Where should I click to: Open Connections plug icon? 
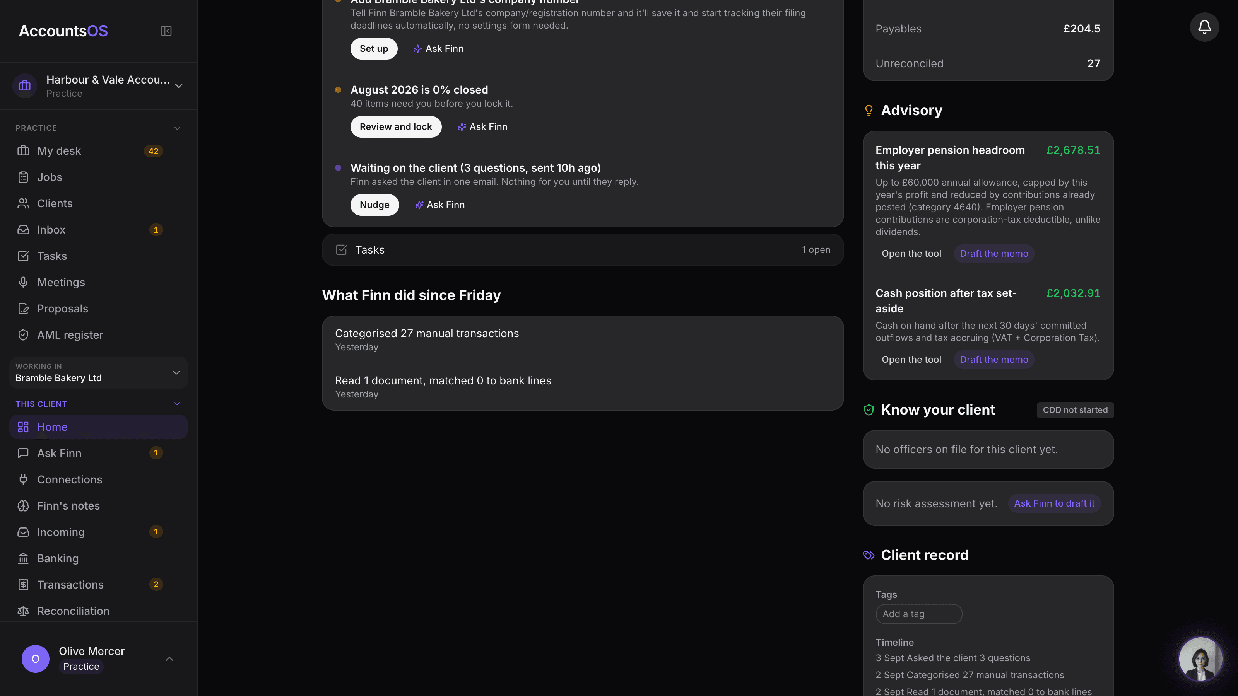point(23,479)
